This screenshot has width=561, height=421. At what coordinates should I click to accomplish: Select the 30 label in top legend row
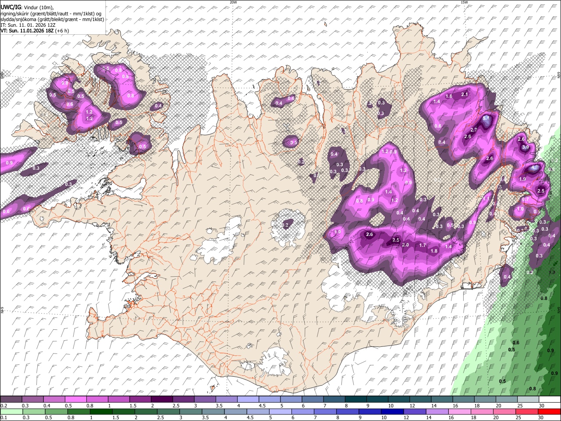(542, 406)
